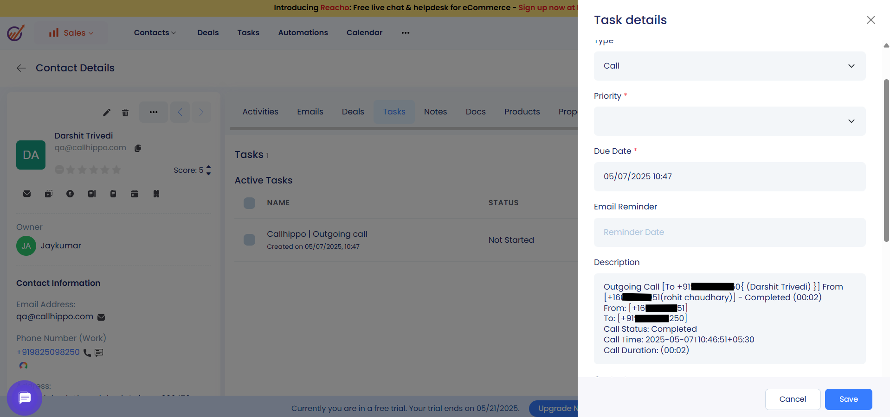Click into the Description text area
Screen dimensions: 890x417
(729, 319)
